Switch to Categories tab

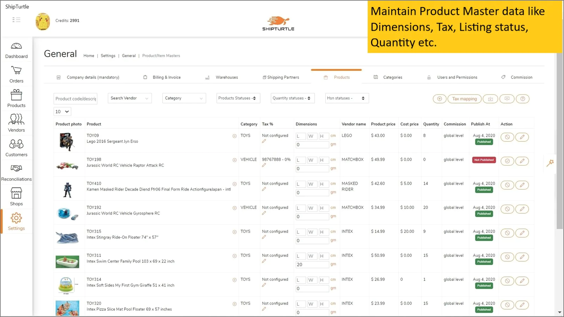point(388,77)
